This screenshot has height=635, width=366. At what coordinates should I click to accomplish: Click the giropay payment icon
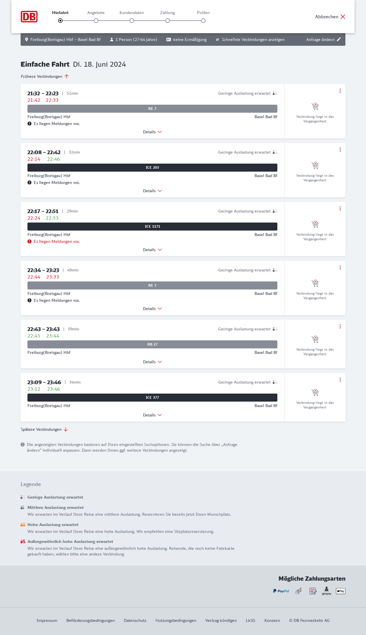(327, 591)
